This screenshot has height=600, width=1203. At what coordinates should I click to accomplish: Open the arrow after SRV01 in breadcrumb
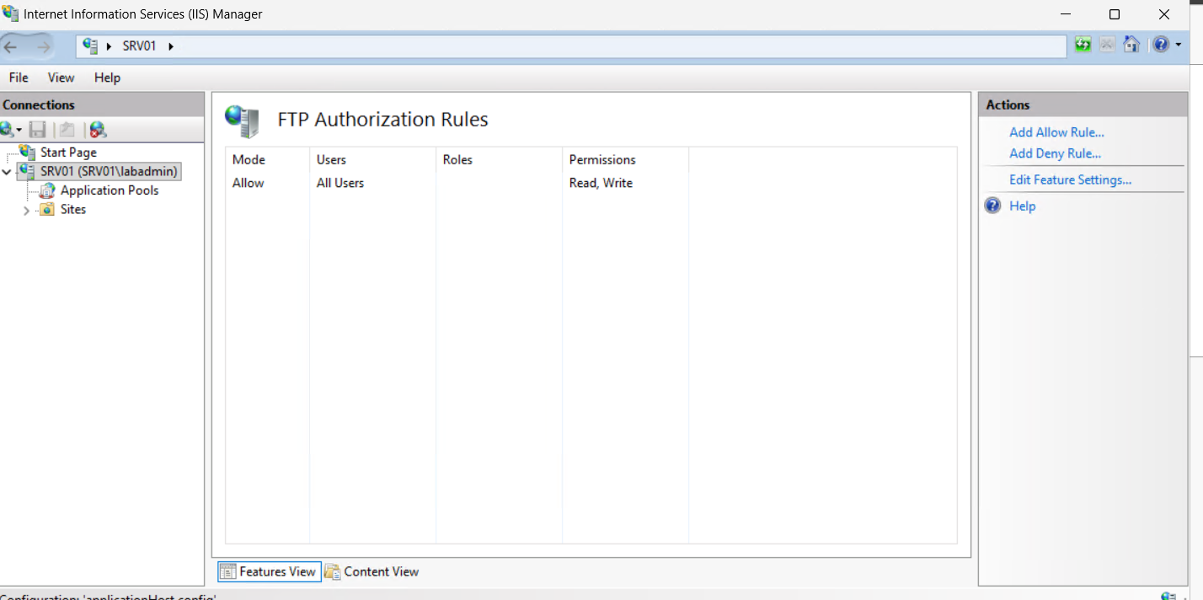click(171, 46)
